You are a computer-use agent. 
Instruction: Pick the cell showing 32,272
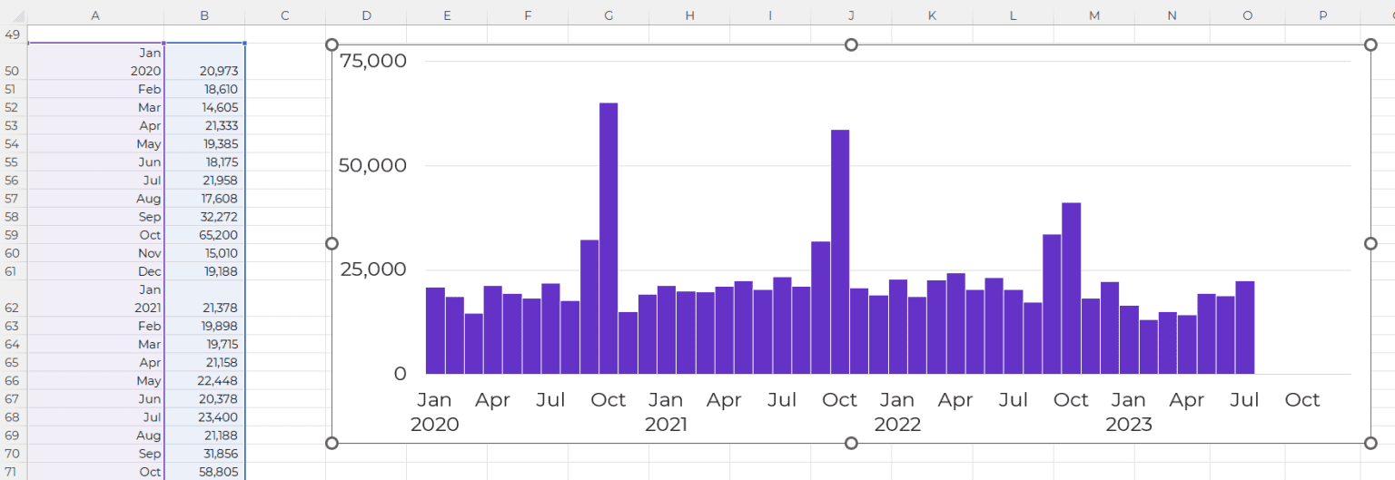[x=204, y=217]
